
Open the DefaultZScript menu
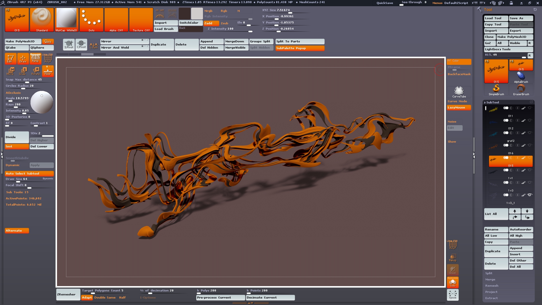456,3
